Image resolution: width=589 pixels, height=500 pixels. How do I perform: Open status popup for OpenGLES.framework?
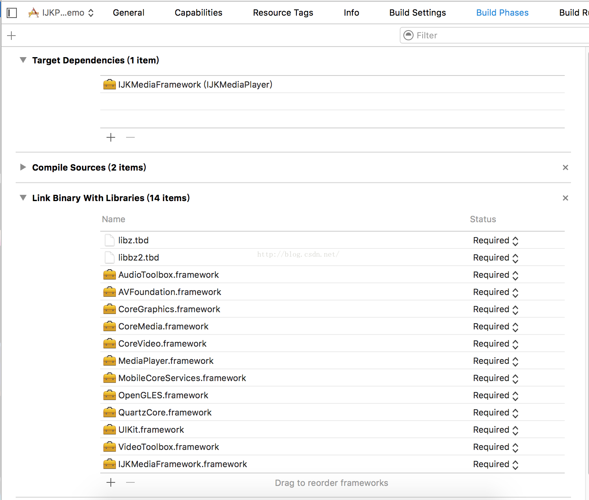click(496, 396)
